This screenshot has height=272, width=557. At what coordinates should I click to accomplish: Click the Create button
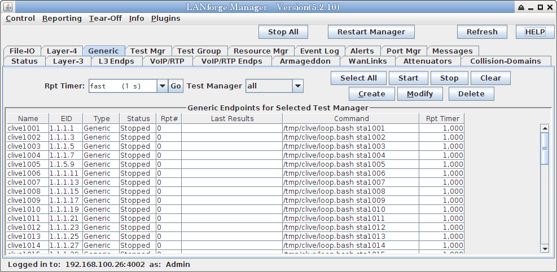371,94
